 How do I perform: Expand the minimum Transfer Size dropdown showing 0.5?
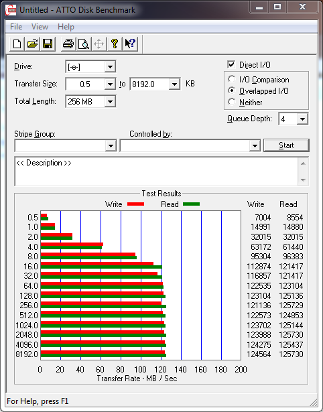pos(110,84)
